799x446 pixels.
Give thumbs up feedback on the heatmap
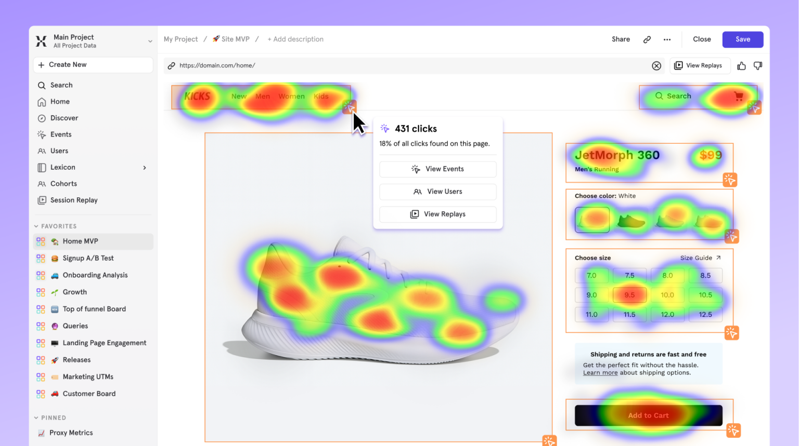(741, 65)
